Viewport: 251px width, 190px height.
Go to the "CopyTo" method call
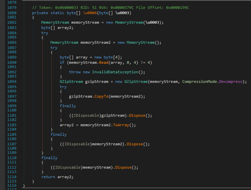[101, 97]
